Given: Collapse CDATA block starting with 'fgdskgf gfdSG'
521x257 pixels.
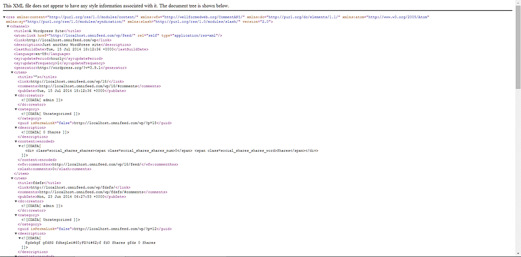Looking at the screenshot, I should pos(20,238).
